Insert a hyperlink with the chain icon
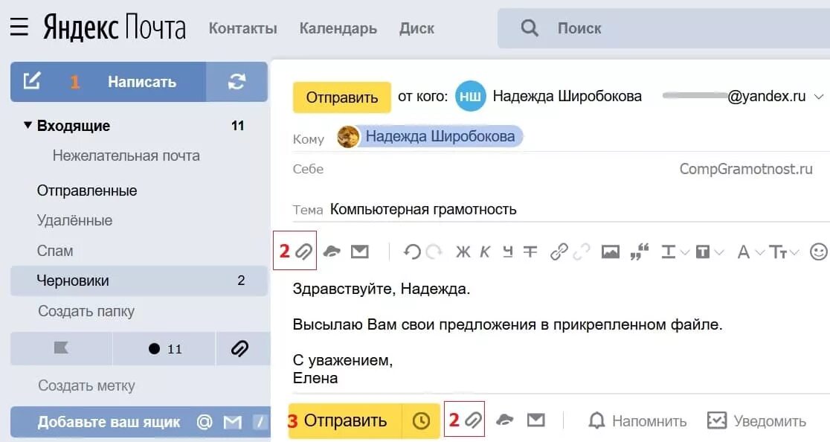 (559, 252)
